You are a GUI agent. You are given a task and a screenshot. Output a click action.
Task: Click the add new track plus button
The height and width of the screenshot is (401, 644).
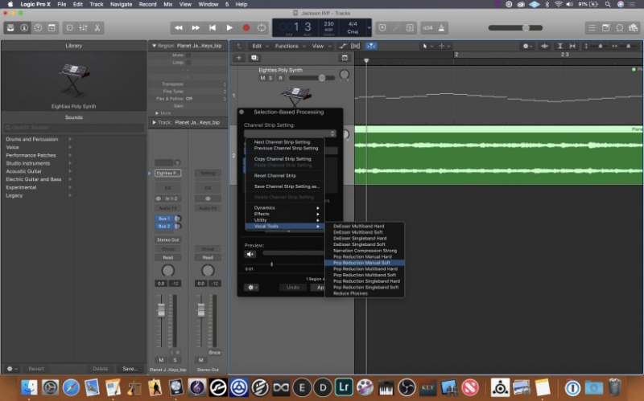pos(239,58)
